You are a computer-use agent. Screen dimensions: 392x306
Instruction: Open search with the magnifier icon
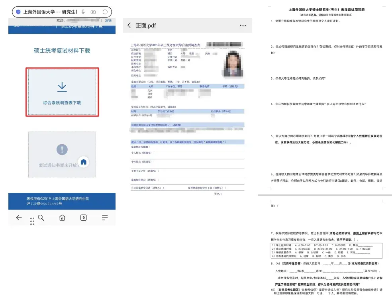pos(41,218)
